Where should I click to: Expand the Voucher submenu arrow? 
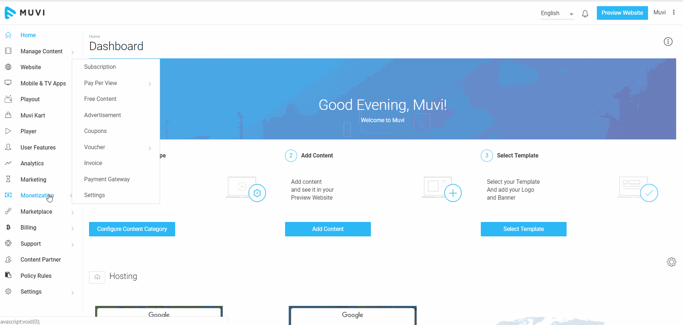tap(150, 148)
